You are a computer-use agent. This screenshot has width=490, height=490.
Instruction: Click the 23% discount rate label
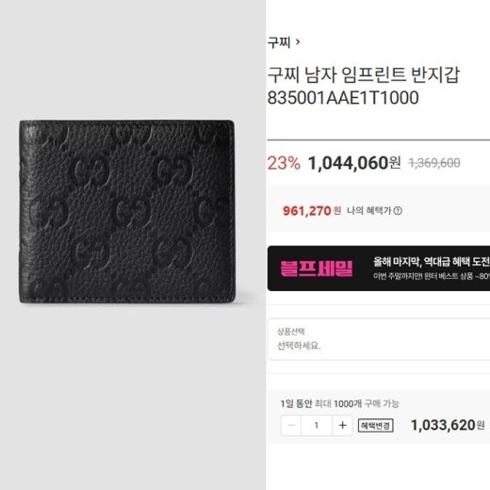[x=284, y=163]
